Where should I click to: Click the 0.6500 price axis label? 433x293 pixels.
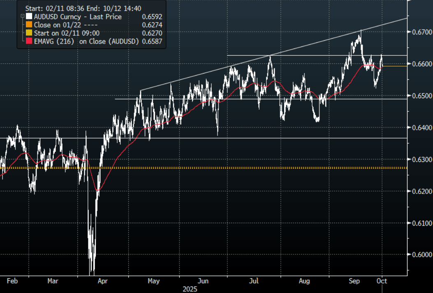tap(422, 96)
